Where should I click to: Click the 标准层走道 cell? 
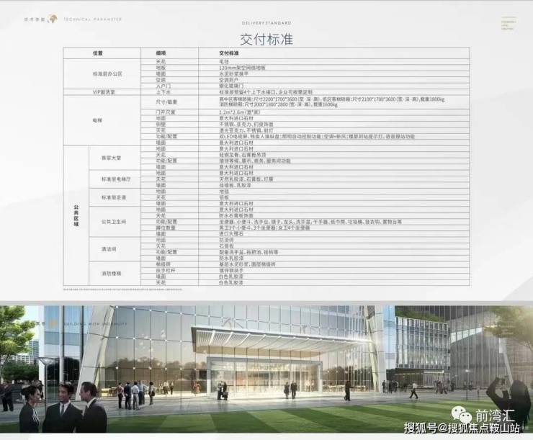pos(114,197)
